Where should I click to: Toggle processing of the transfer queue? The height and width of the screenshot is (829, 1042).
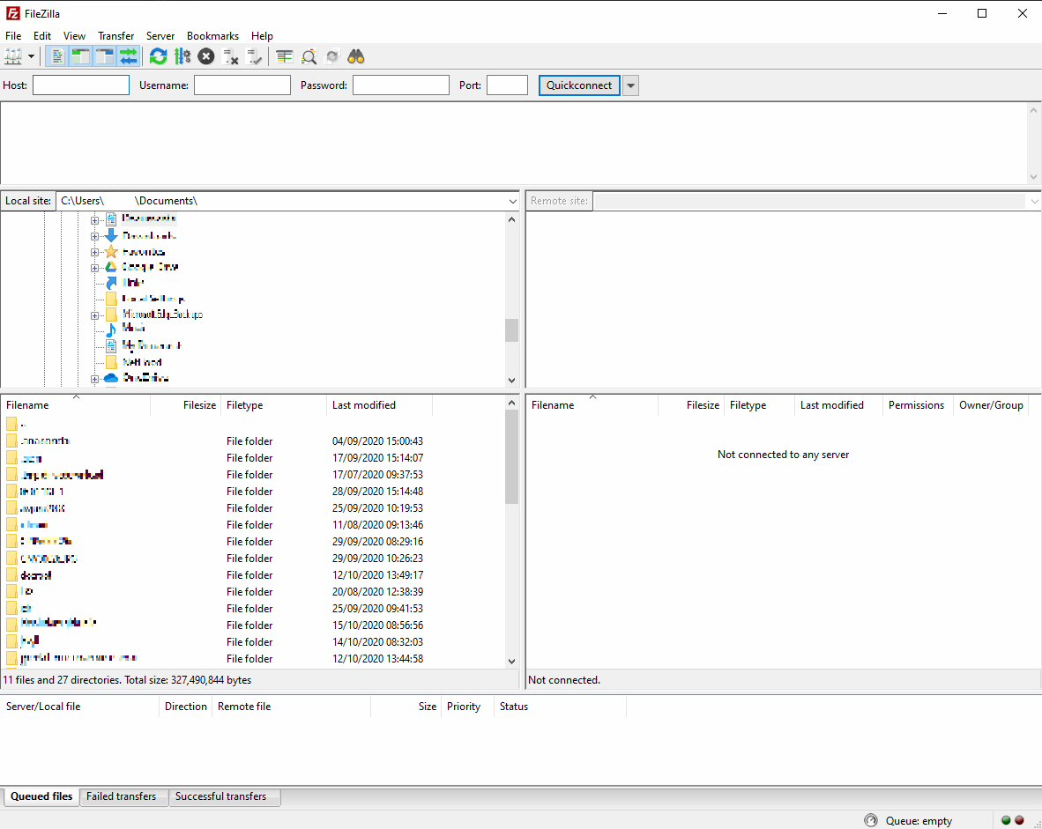[182, 56]
